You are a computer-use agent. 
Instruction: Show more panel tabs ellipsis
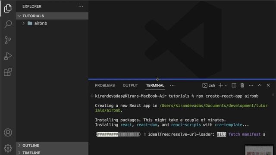172,85
